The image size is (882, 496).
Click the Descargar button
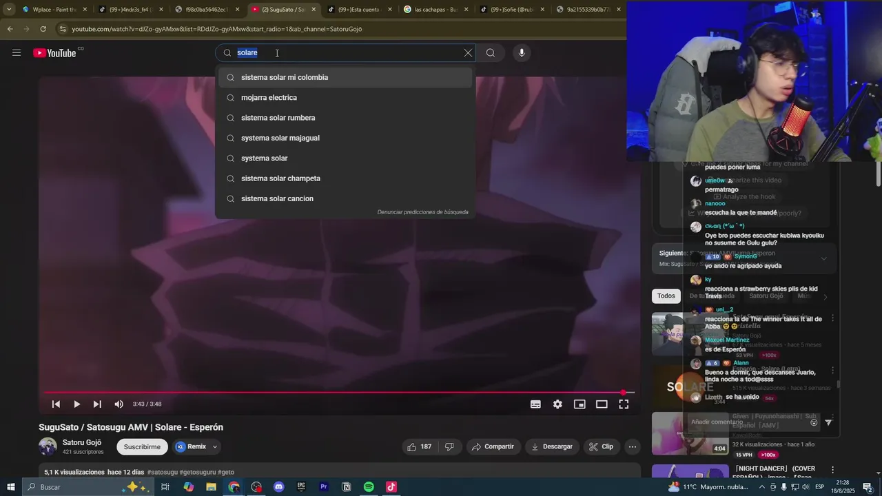pos(552,447)
